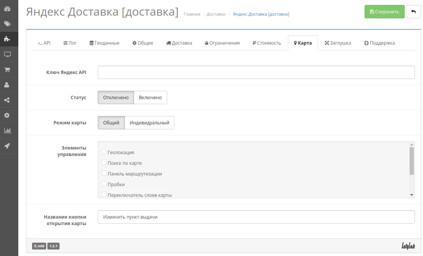423x256 pixels.
Task: Click the back arrow button near Save
Action: click(x=413, y=11)
